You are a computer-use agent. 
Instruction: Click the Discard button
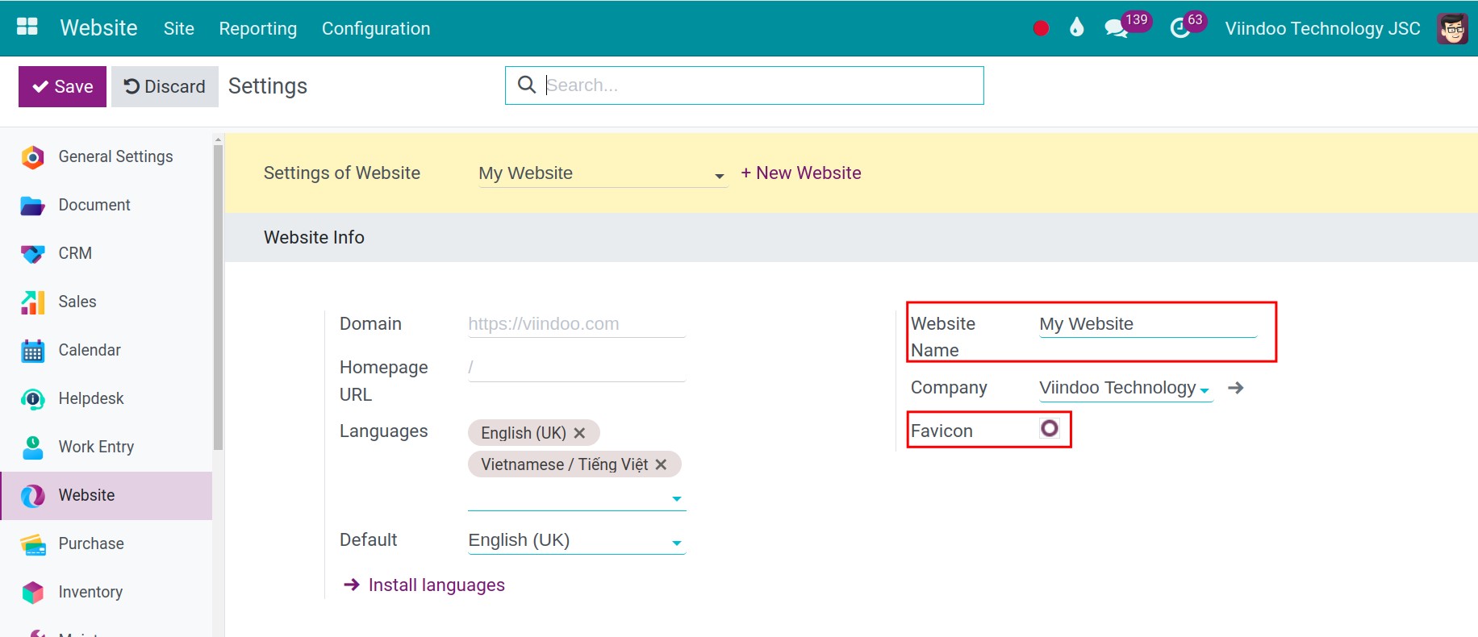click(x=165, y=86)
